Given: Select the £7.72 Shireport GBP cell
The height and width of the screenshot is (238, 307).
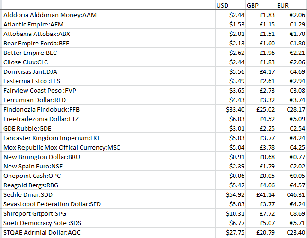Looking at the screenshot, I should [x=261, y=213].
